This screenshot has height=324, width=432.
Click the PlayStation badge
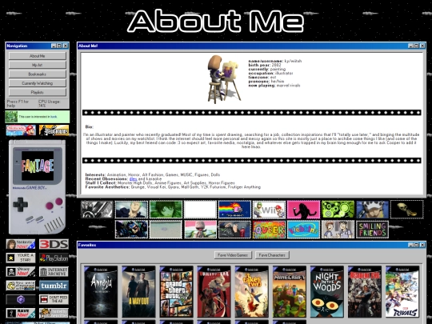pyautogui.click(x=54, y=258)
